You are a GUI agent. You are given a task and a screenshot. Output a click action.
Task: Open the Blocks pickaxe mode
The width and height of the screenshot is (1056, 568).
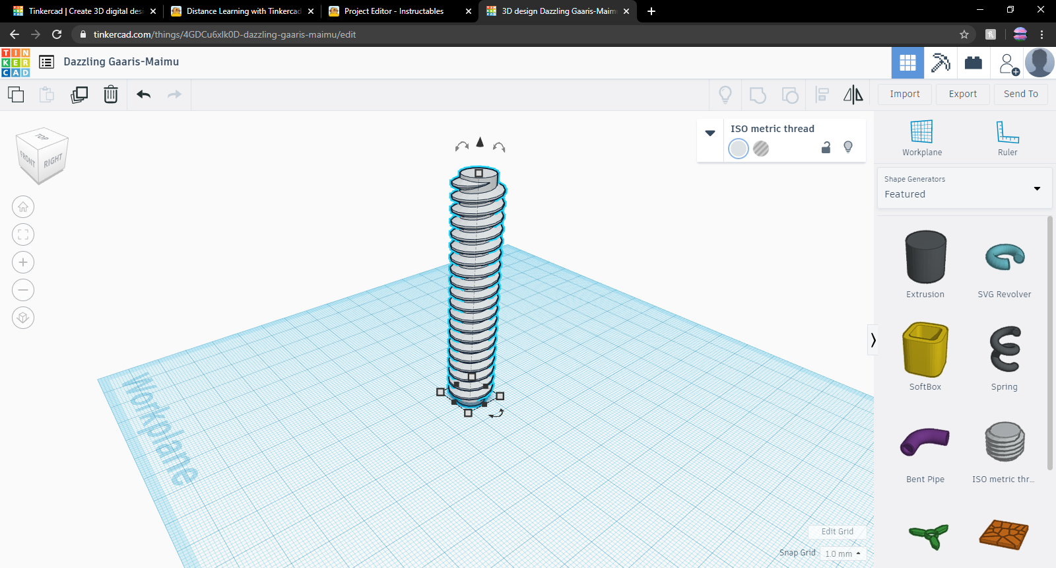coord(940,63)
